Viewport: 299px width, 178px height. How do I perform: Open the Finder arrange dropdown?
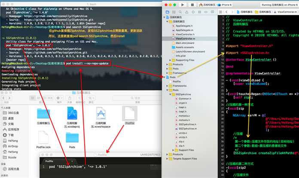pos(91,98)
